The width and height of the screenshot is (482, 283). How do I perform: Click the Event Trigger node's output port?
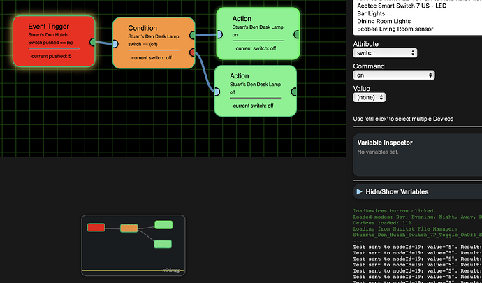point(95,41)
